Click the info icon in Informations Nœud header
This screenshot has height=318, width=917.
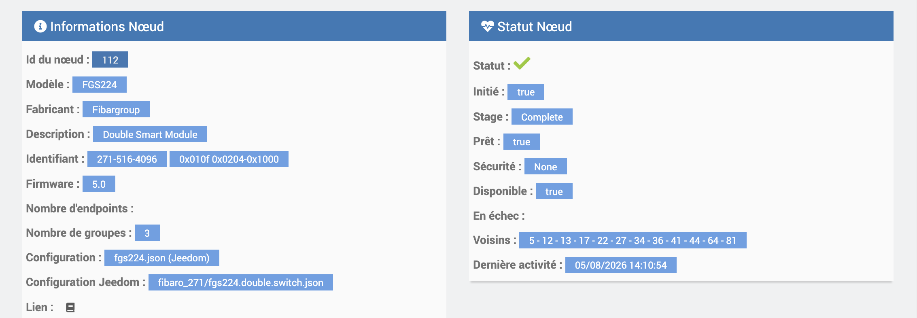click(x=40, y=26)
